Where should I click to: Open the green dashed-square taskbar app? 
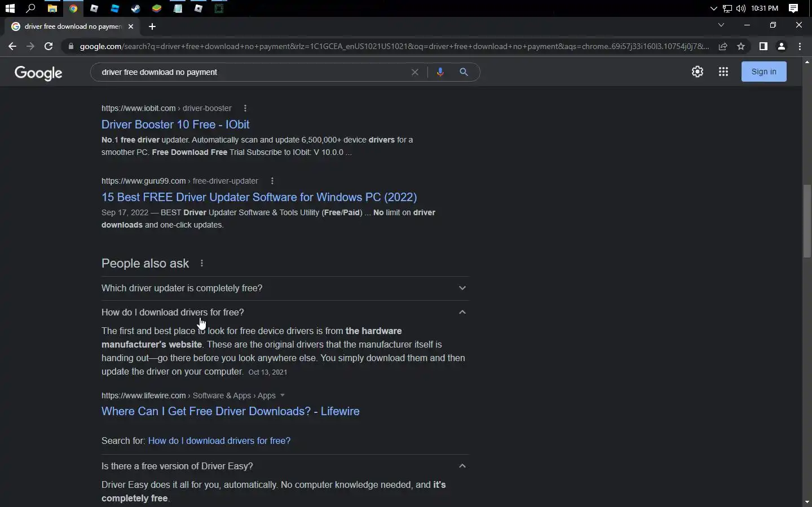219,8
